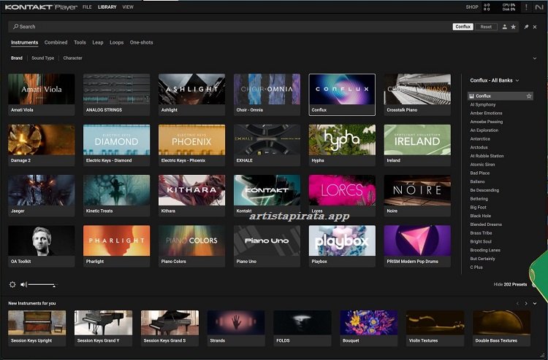Click Hide 202 Presets
The height and width of the screenshot is (360, 548).
(x=510, y=284)
